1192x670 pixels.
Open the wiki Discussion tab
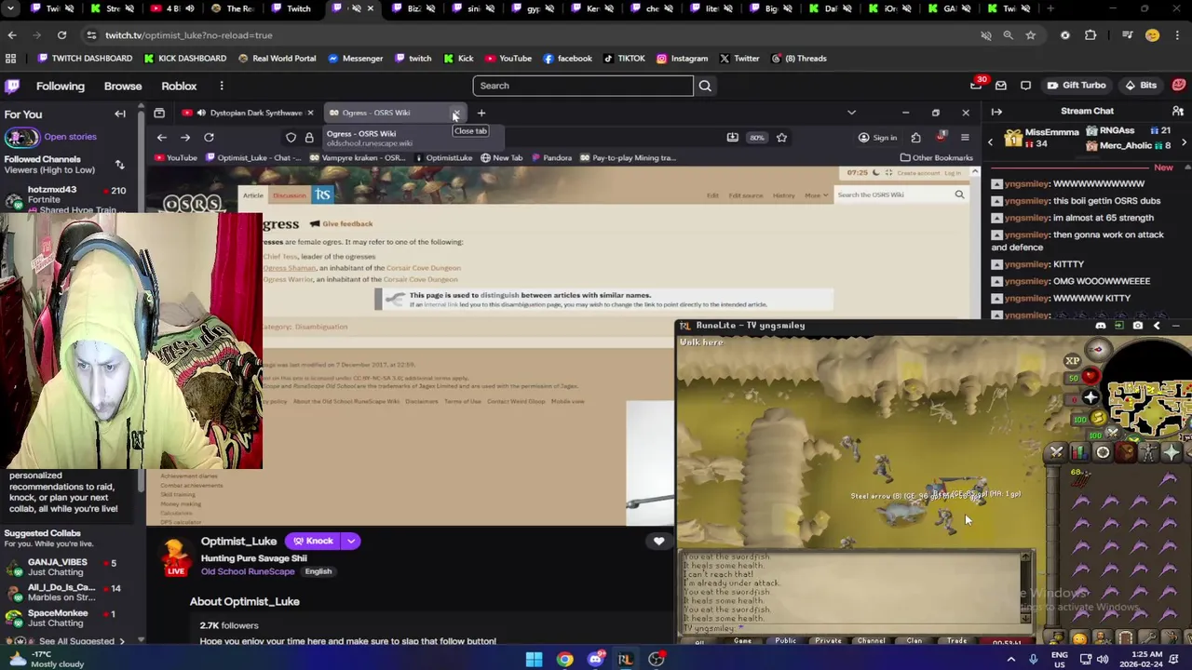(289, 195)
